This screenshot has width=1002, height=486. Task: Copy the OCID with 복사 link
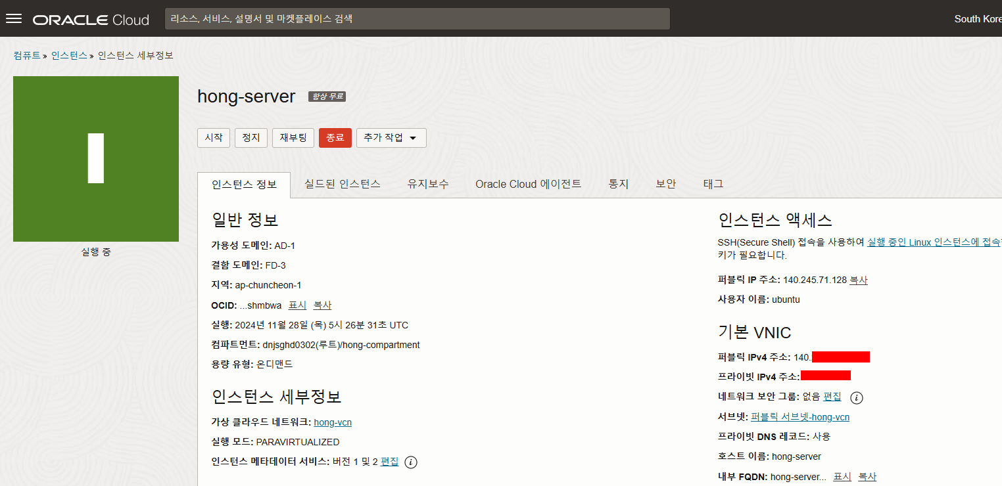[x=322, y=305]
